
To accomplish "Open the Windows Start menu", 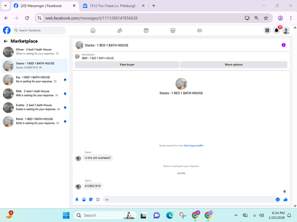I will click(66, 215).
